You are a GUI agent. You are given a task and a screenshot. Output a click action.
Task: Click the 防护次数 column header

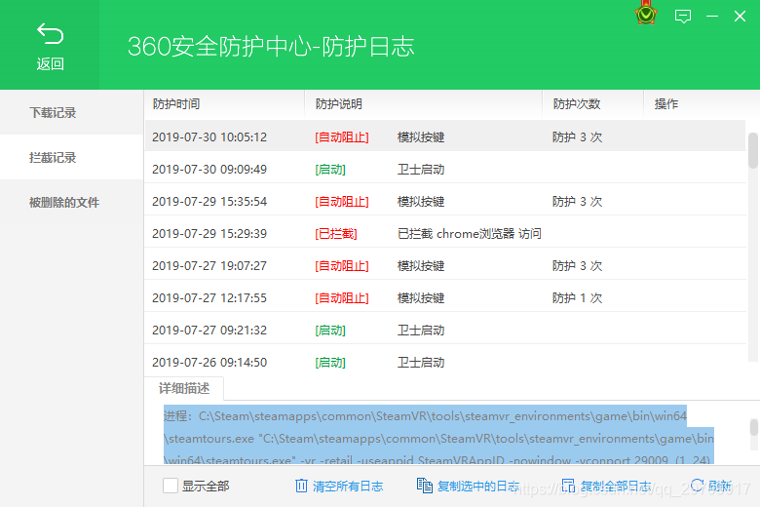coord(592,103)
